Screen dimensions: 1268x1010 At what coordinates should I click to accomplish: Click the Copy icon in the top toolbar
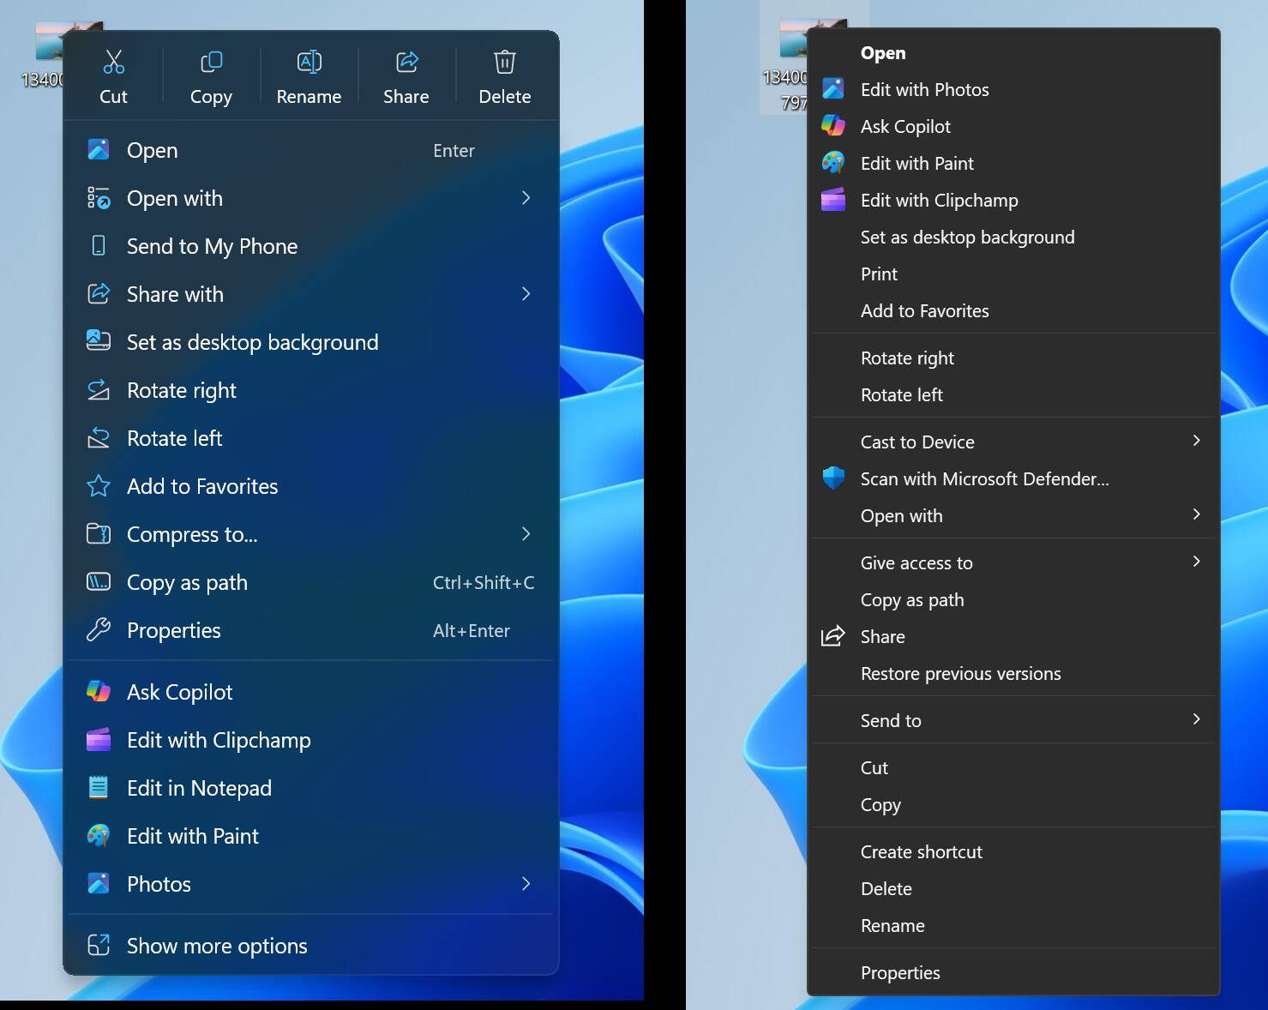click(x=211, y=62)
